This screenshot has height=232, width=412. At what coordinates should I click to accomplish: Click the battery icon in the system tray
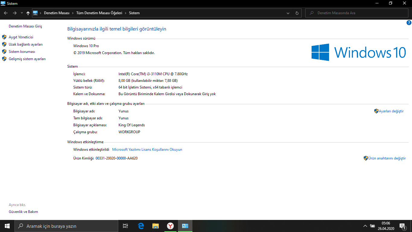(372, 226)
